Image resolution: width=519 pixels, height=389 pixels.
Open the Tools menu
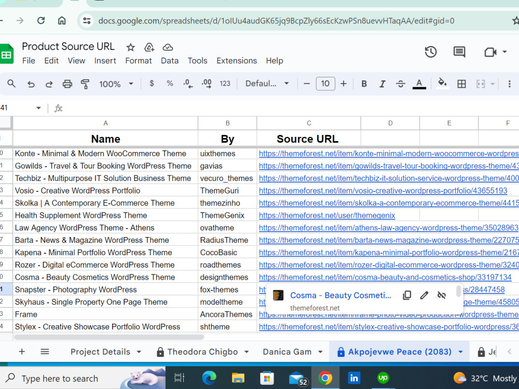click(197, 61)
